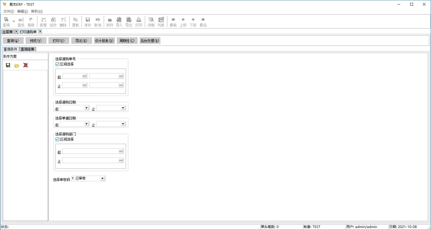
Task: Click the 附件 attachment toolbar icon
Action: (110, 22)
